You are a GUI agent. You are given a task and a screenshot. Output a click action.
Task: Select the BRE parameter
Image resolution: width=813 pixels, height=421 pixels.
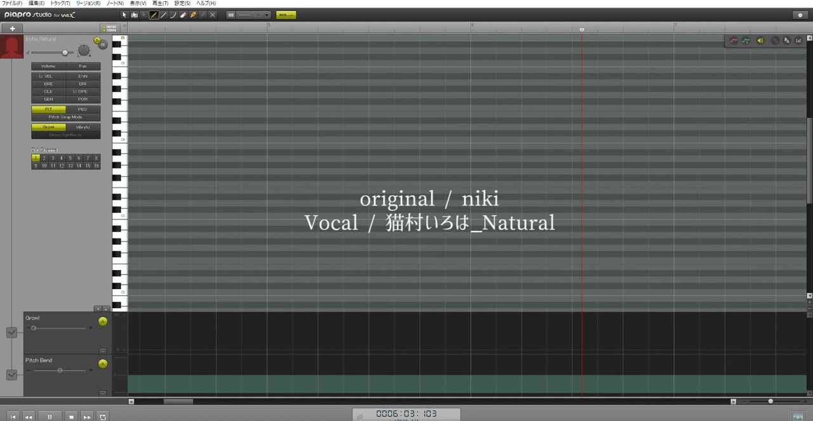48,84
